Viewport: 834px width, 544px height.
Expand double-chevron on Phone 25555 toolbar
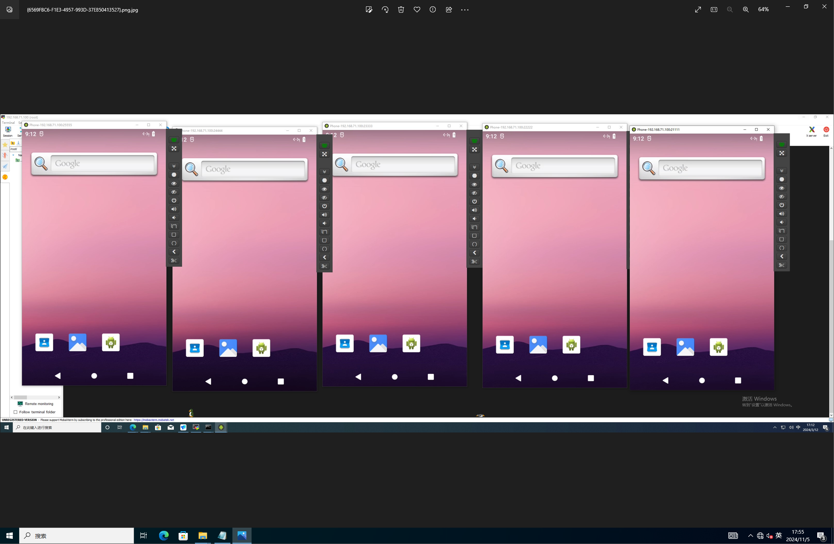[x=174, y=166]
